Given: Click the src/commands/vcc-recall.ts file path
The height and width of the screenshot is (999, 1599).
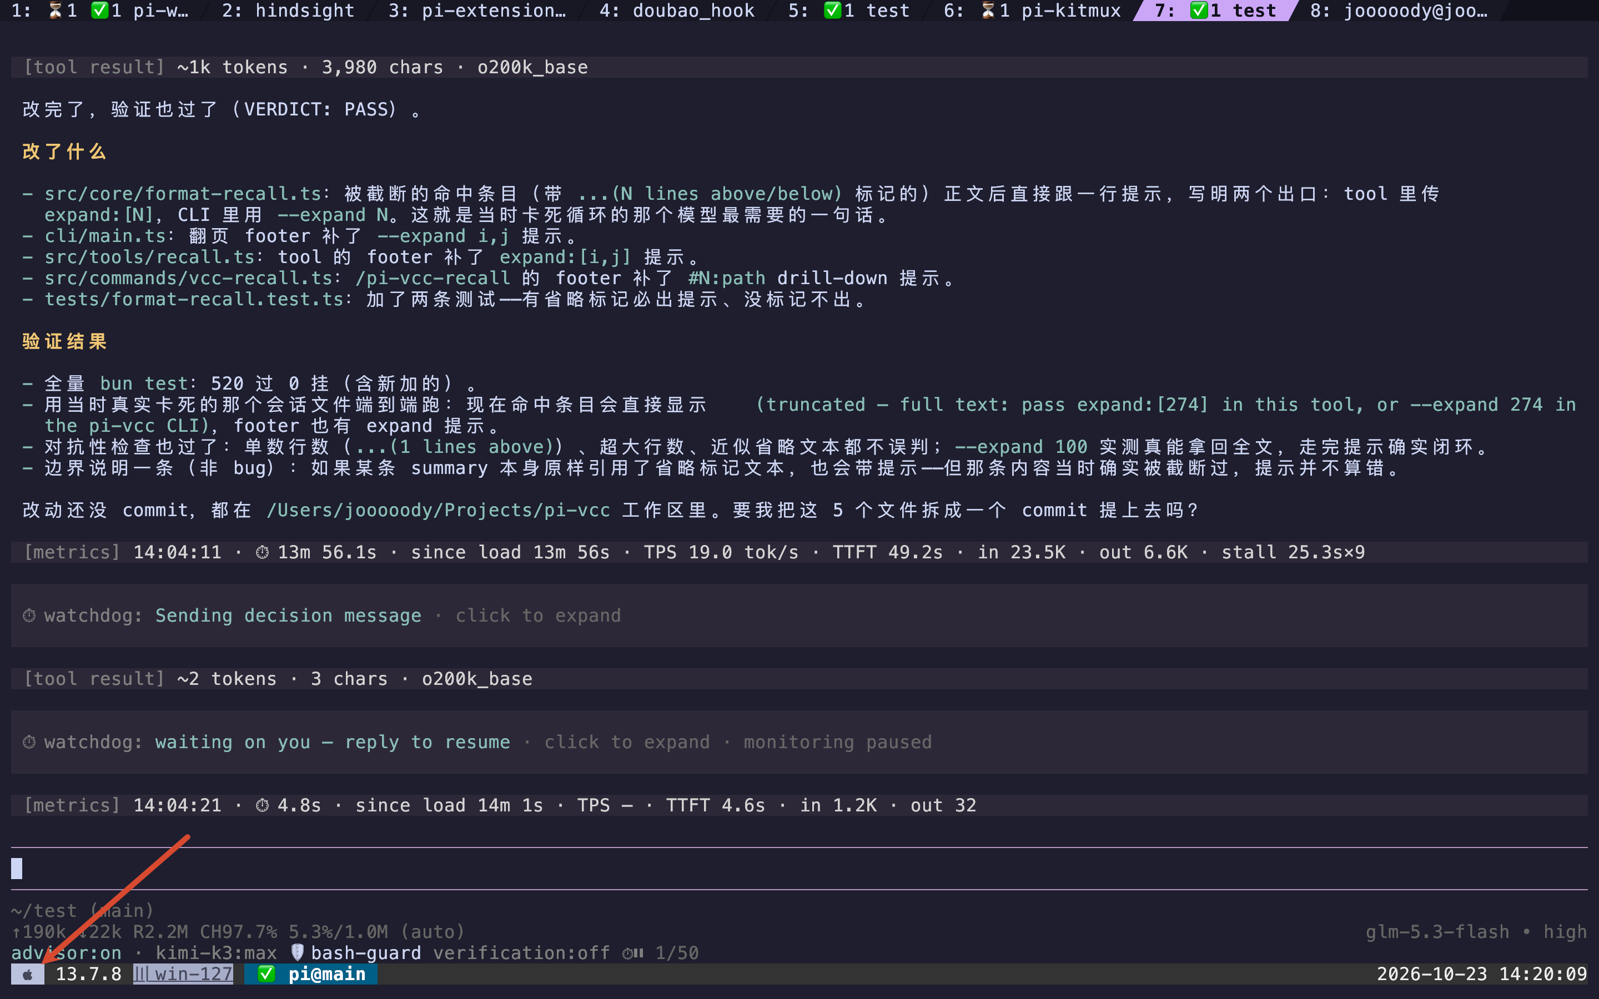Looking at the screenshot, I should point(189,278).
